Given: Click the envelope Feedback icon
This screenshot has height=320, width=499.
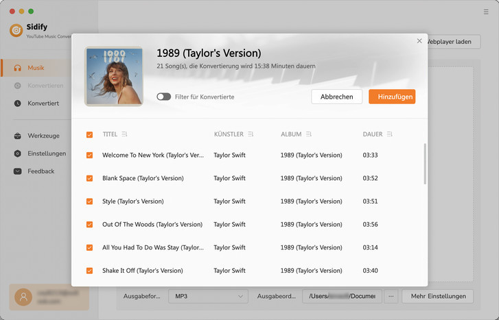Looking at the screenshot, I should click(x=18, y=171).
